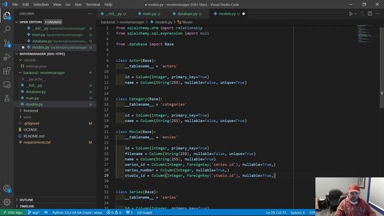Open the Run menu
This screenshot has height=216, width=384.
[78, 4]
